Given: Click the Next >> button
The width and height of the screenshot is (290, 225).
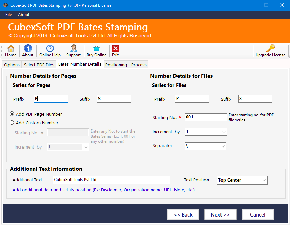Looking at the screenshot, I should [x=220, y=214].
